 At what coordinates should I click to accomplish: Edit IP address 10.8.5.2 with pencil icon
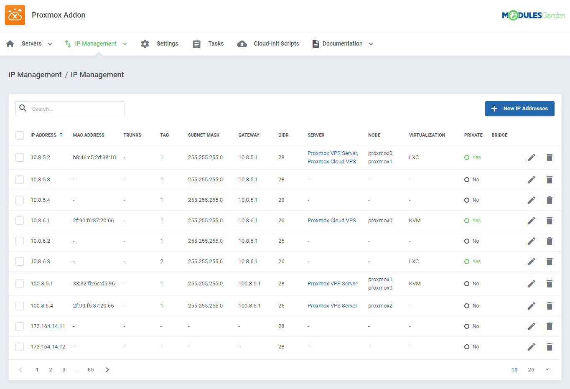click(531, 158)
